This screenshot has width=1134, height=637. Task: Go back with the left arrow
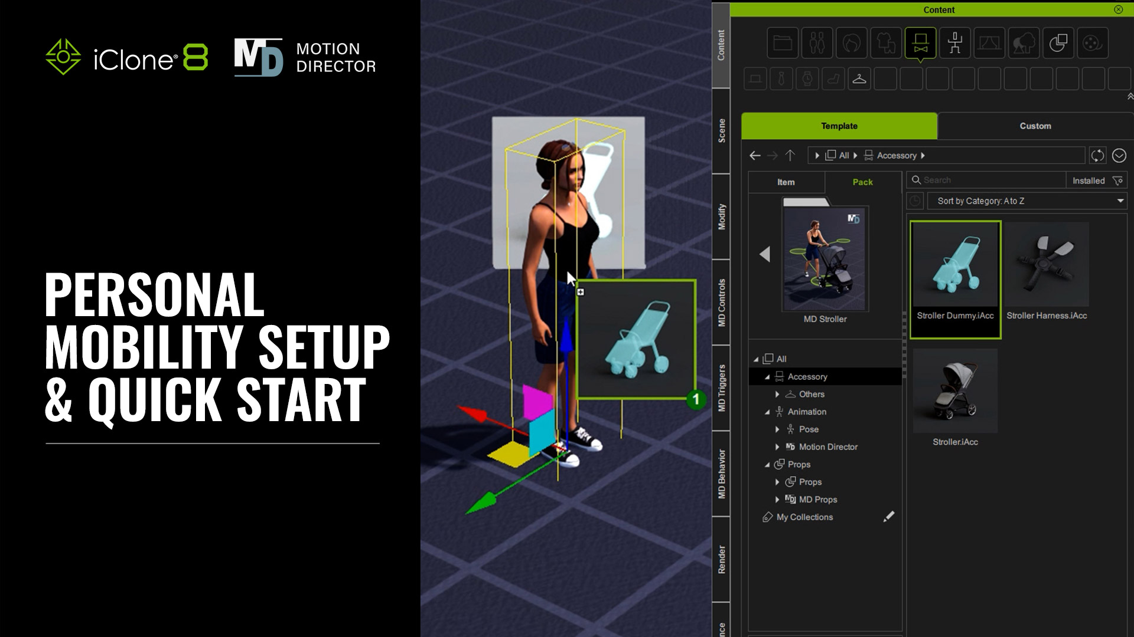click(x=755, y=156)
